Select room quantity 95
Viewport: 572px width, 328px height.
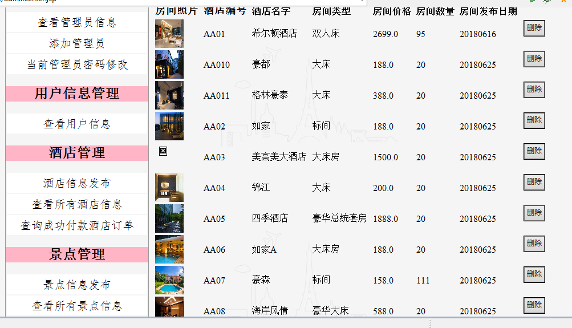point(421,34)
